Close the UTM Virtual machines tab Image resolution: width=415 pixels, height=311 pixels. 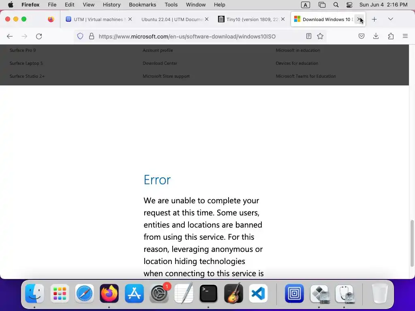click(130, 19)
